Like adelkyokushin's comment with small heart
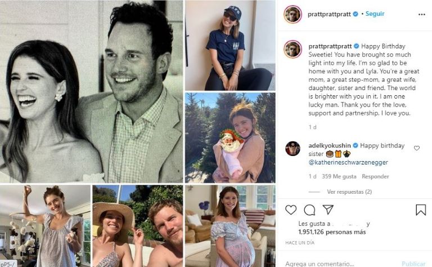 417,148
